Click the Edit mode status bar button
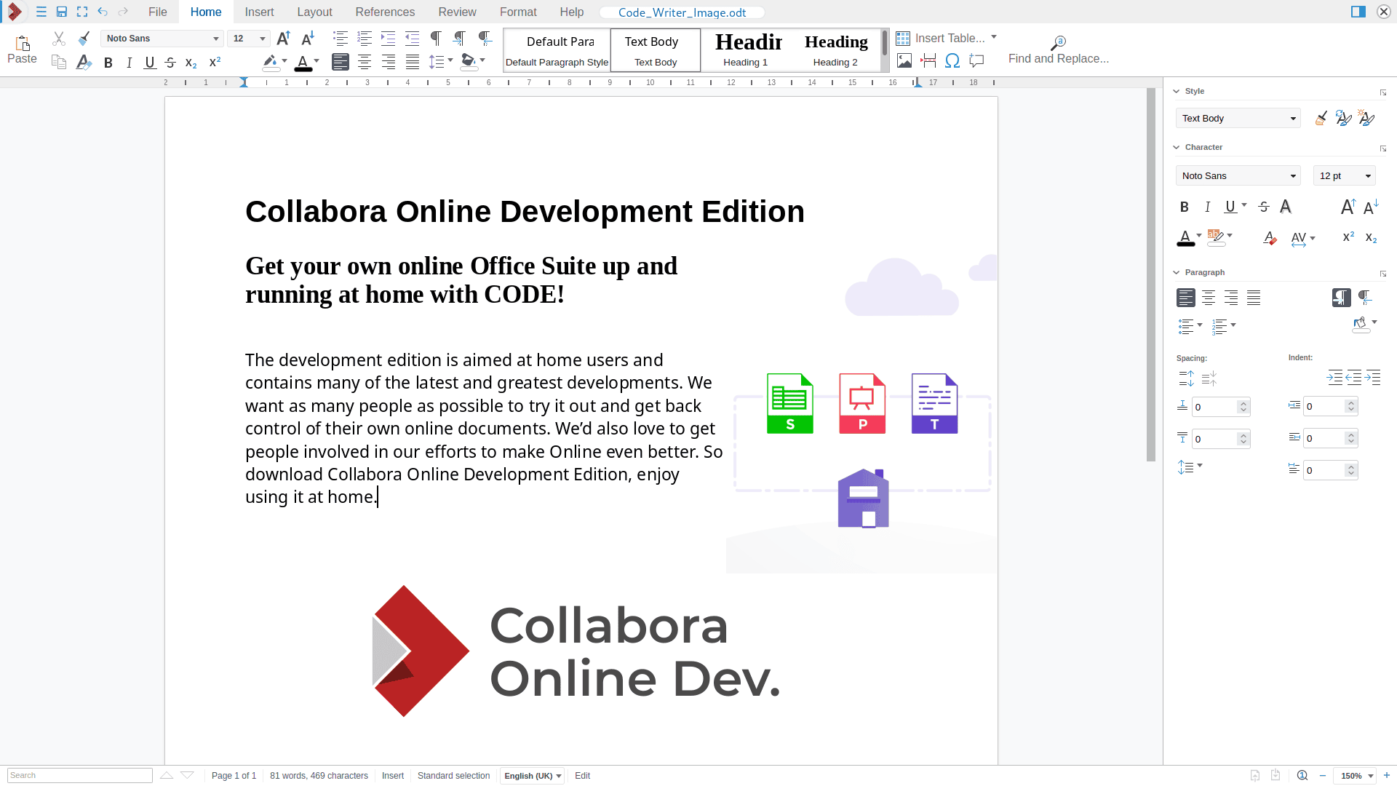Viewport: 1397px width, 786px height. tap(582, 776)
